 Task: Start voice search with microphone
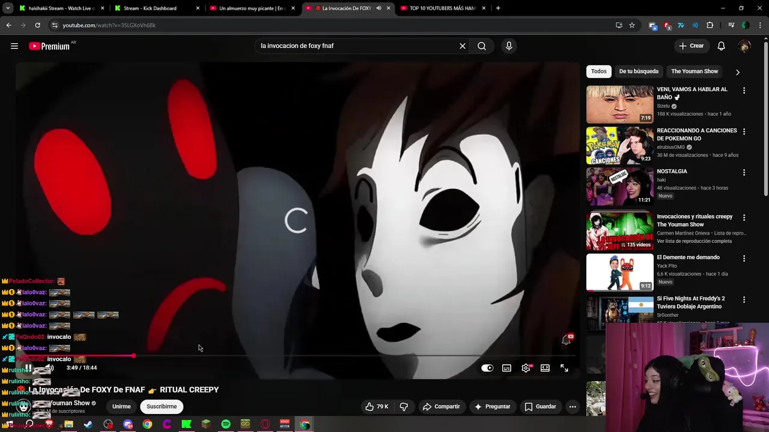pos(509,46)
